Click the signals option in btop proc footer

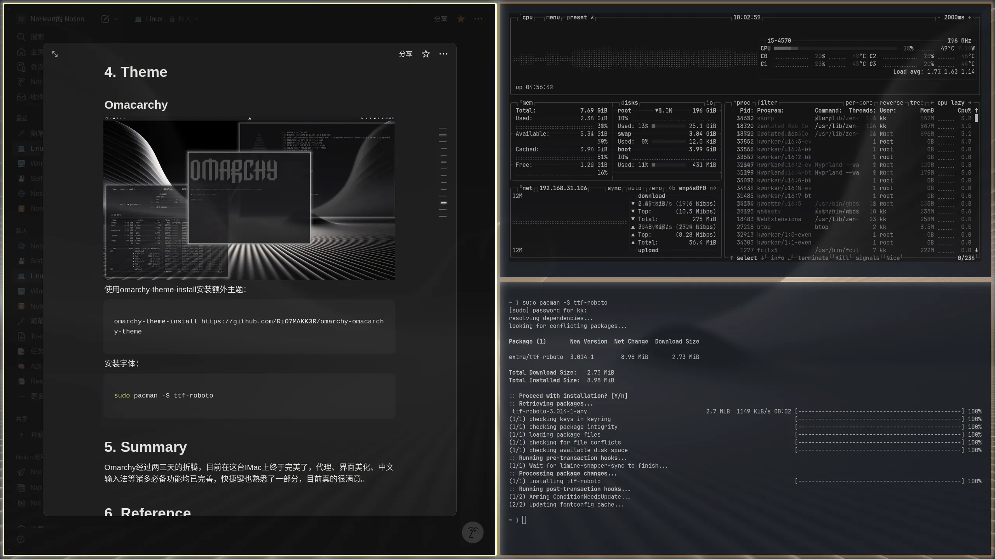point(868,258)
